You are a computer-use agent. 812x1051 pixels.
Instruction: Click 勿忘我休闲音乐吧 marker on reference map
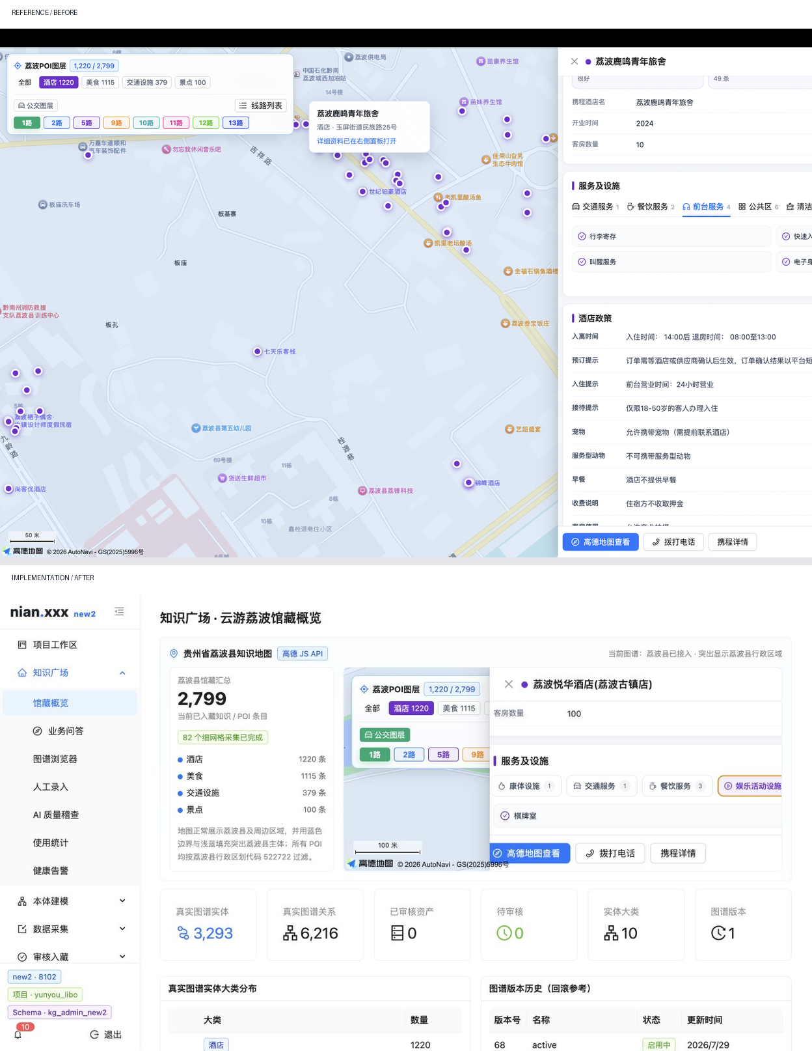pyautogui.click(x=166, y=149)
